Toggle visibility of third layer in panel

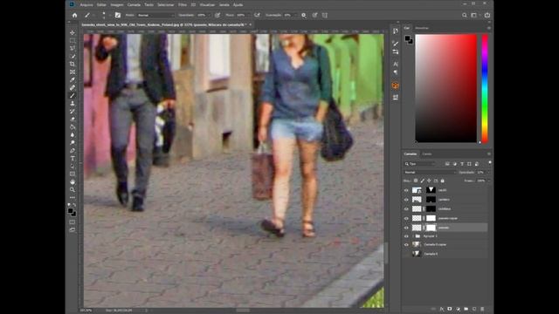(x=406, y=209)
